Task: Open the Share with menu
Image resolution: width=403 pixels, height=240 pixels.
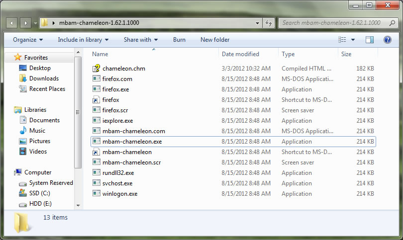Action: click(141, 40)
